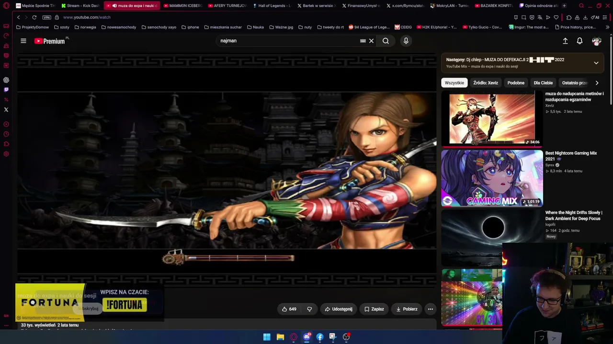
Task: Open the YouTube account avatar menu
Action: tap(596, 41)
